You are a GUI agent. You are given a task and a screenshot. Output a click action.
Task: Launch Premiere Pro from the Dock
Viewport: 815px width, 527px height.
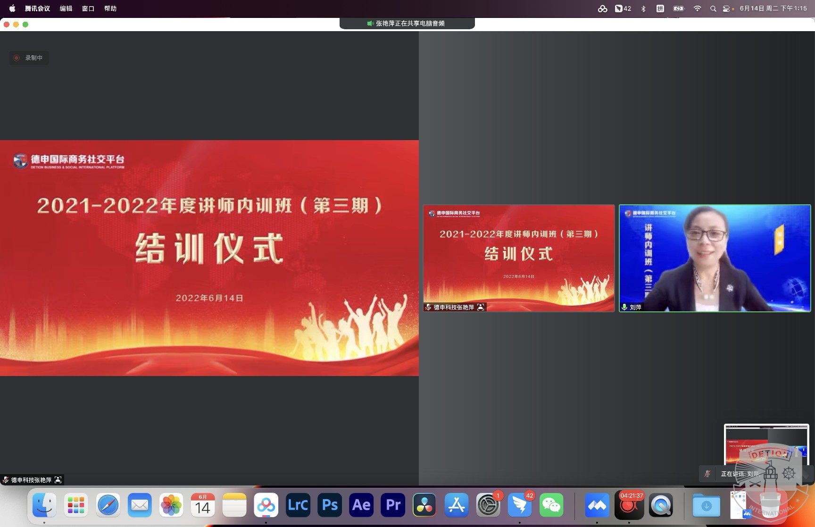[x=393, y=505]
